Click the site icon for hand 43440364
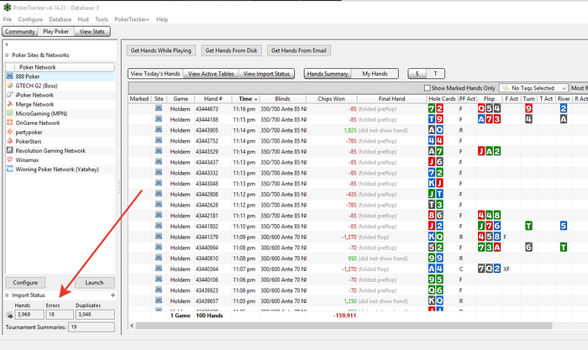 [x=159, y=269]
